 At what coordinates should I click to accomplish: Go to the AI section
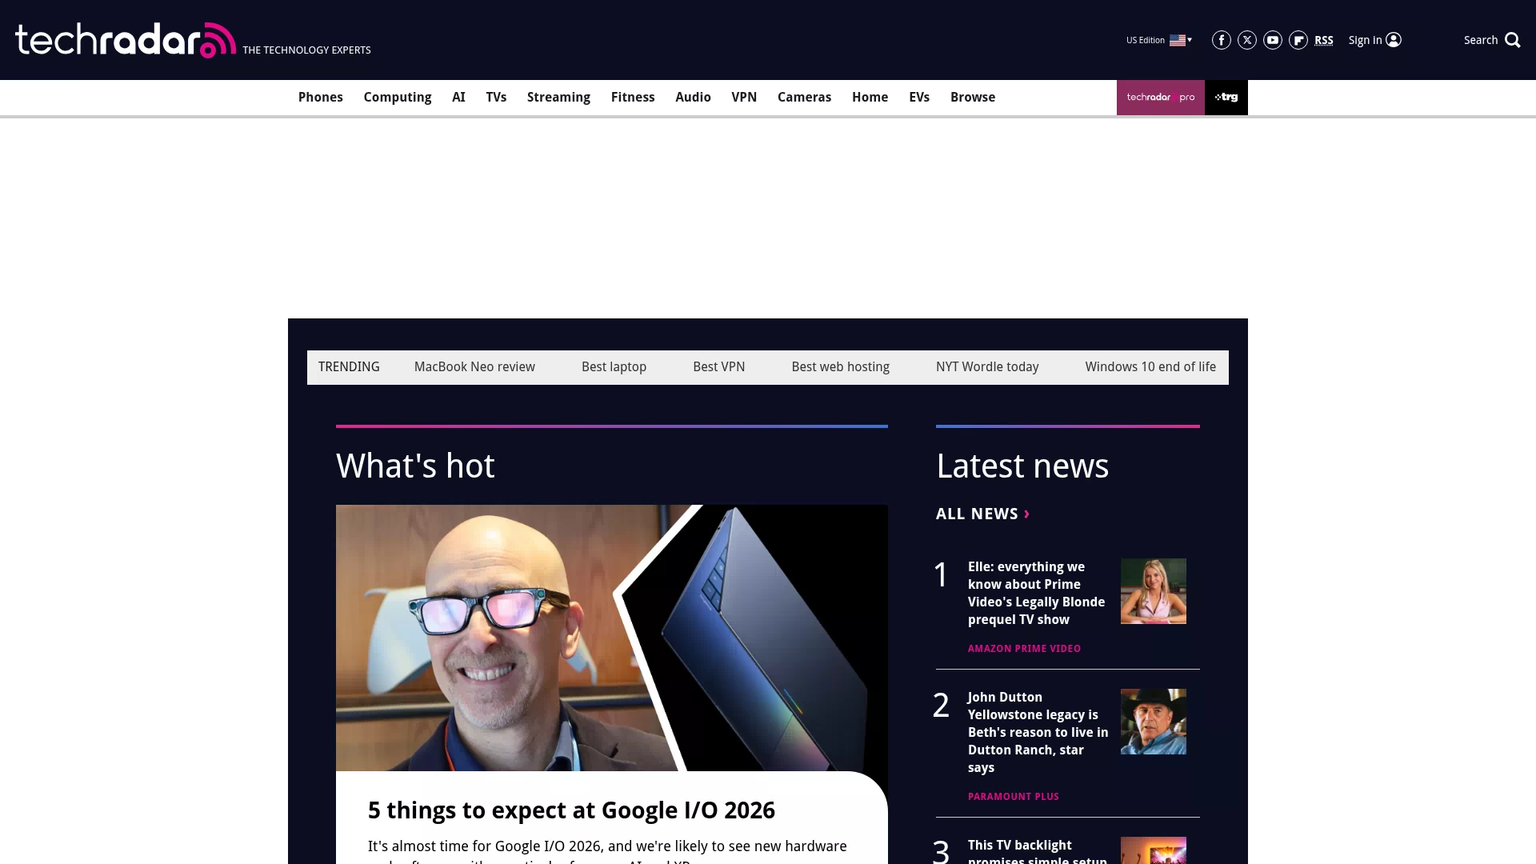tap(458, 98)
